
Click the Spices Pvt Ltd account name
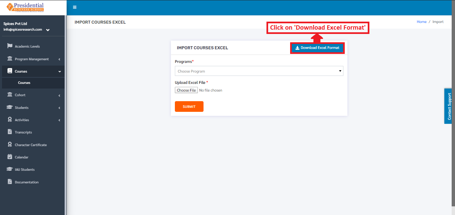tap(15, 24)
